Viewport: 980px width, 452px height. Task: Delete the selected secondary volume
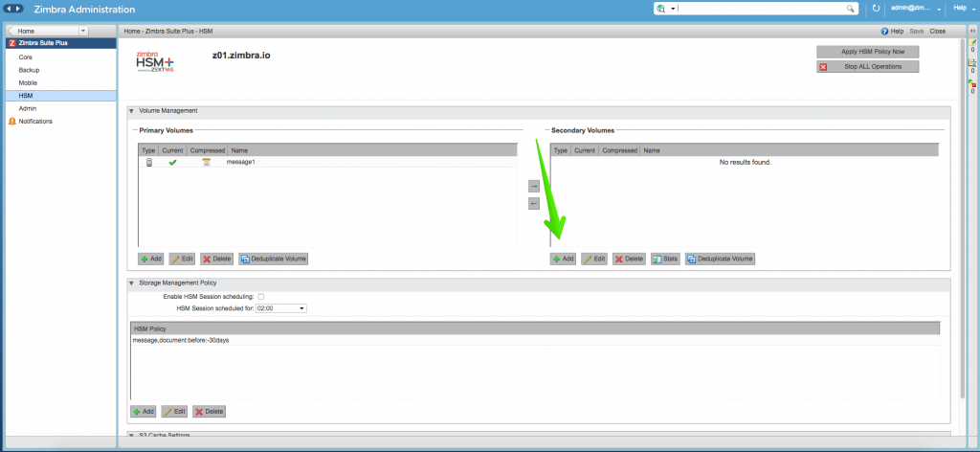point(629,259)
